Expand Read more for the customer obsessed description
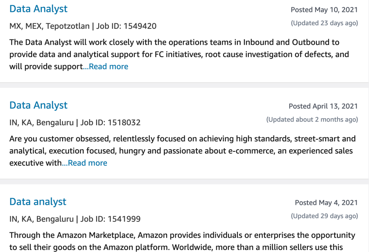This screenshot has width=369, height=252. point(87,163)
